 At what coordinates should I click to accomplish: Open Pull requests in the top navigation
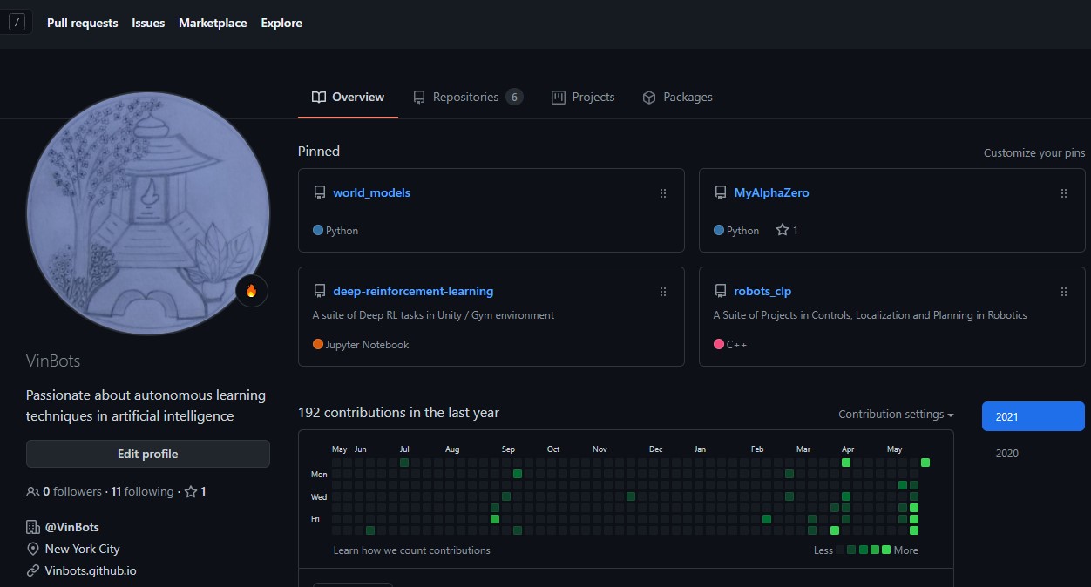[x=83, y=24]
